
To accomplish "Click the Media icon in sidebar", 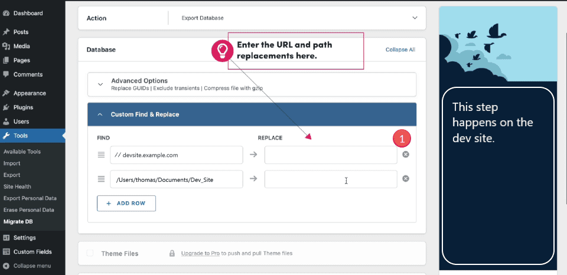I will pyautogui.click(x=6, y=46).
